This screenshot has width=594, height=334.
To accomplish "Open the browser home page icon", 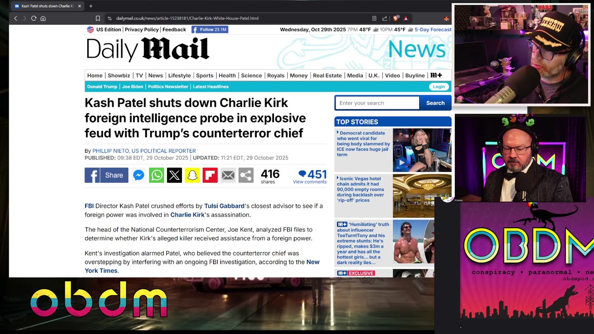I will tap(43, 19).
